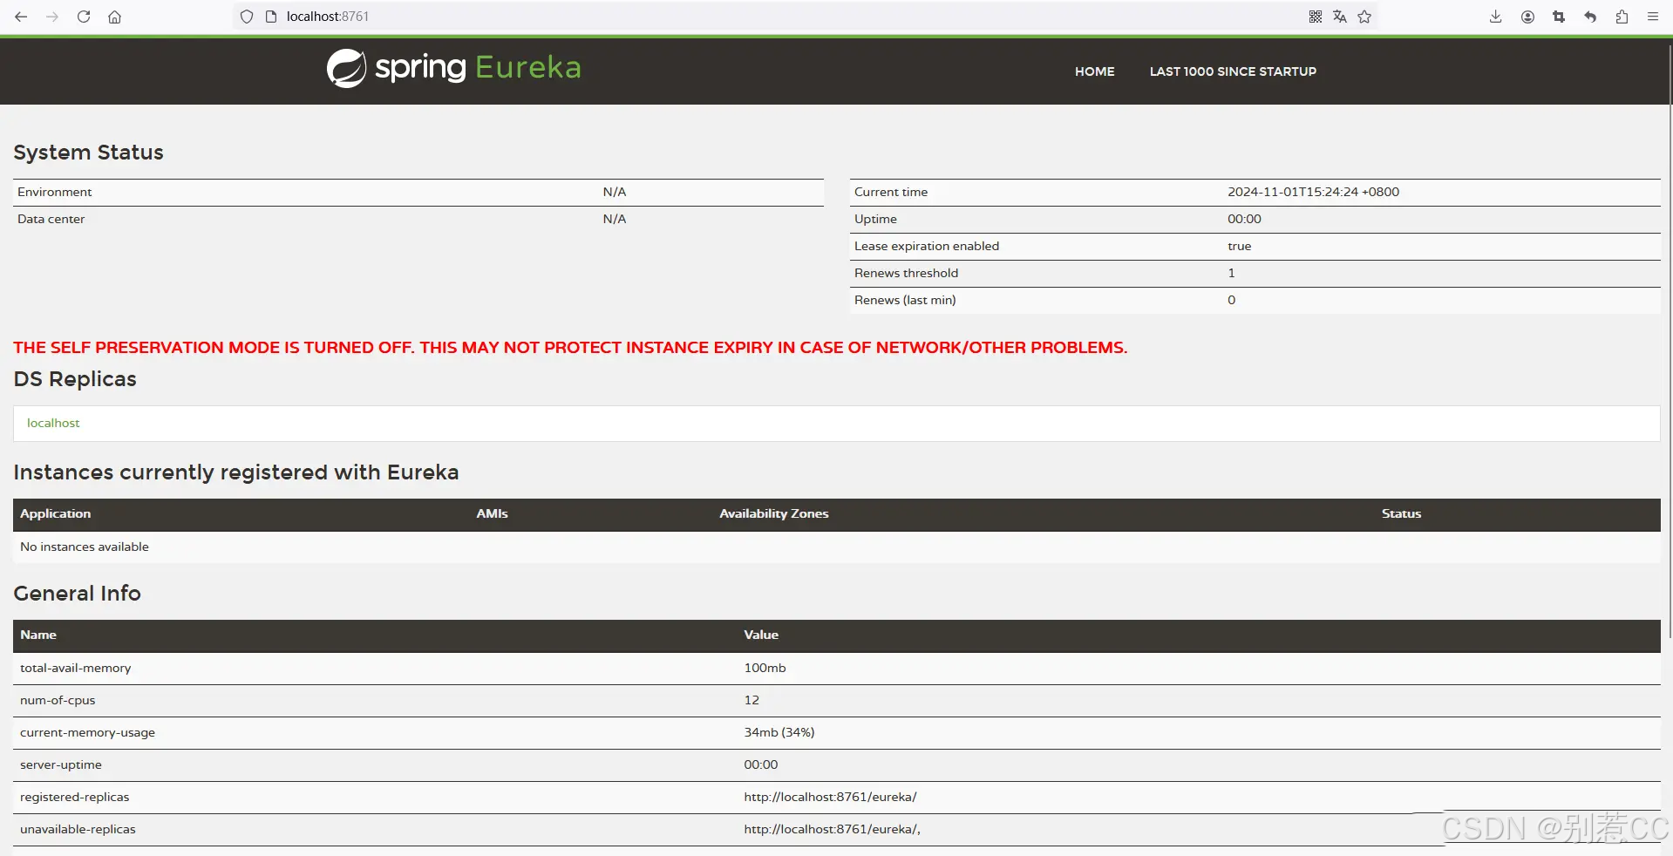Click the Renews (last min) label
The width and height of the screenshot is (1673, 856).
pos(905,300)
